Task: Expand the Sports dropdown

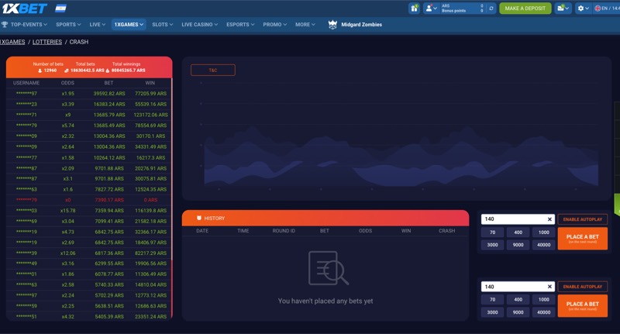Action: point(68,25)
